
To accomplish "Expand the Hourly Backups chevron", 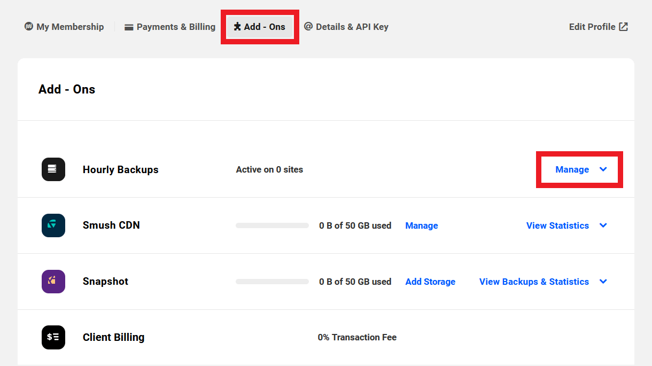I will tap(603, 169).
